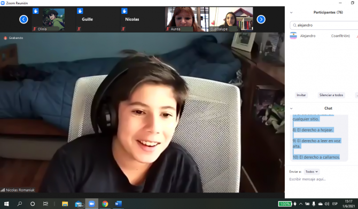Toggle Guille's muted microphone icon
Viewport: 358px width, 209px height.
[79, 29]
